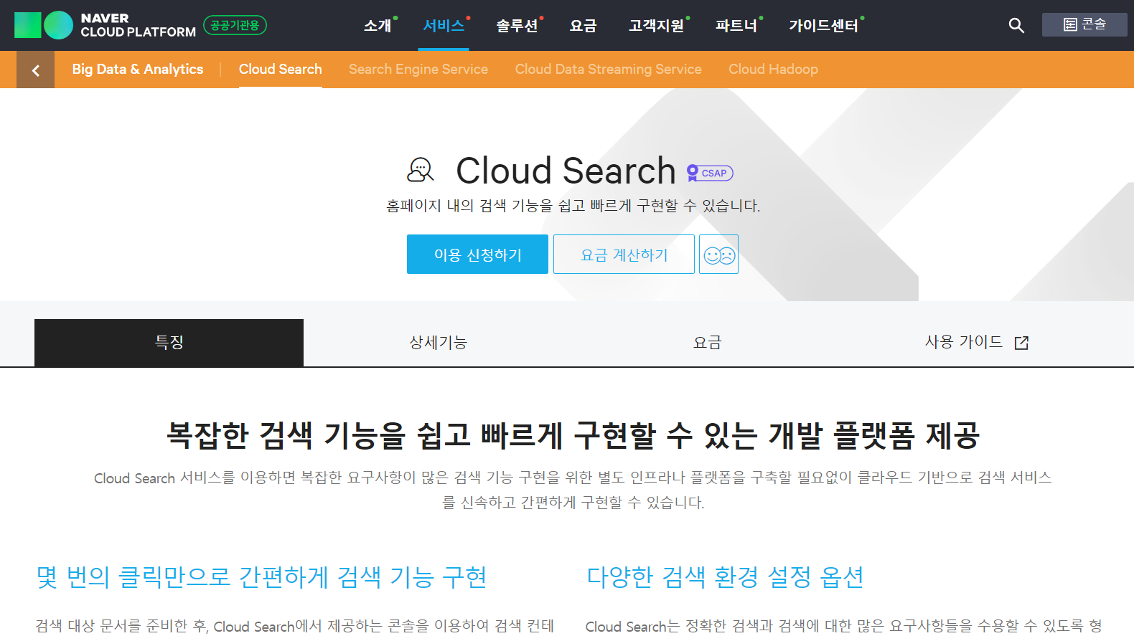Click the Naver Cloud Platform logo
This screenshot has height=641, width=1134.
105,25
